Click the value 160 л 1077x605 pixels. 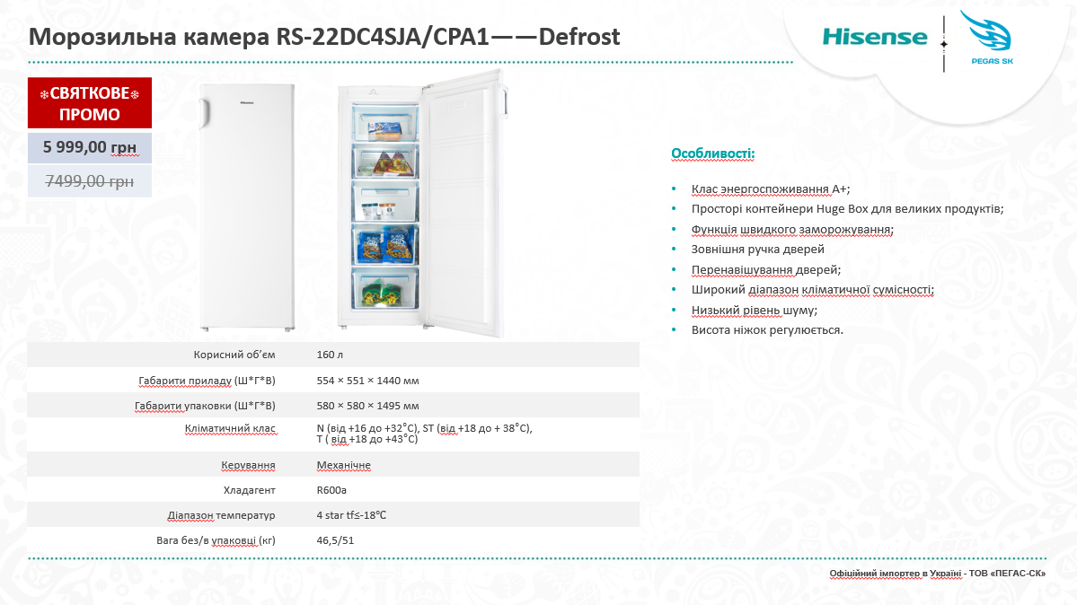click(330, 355)
